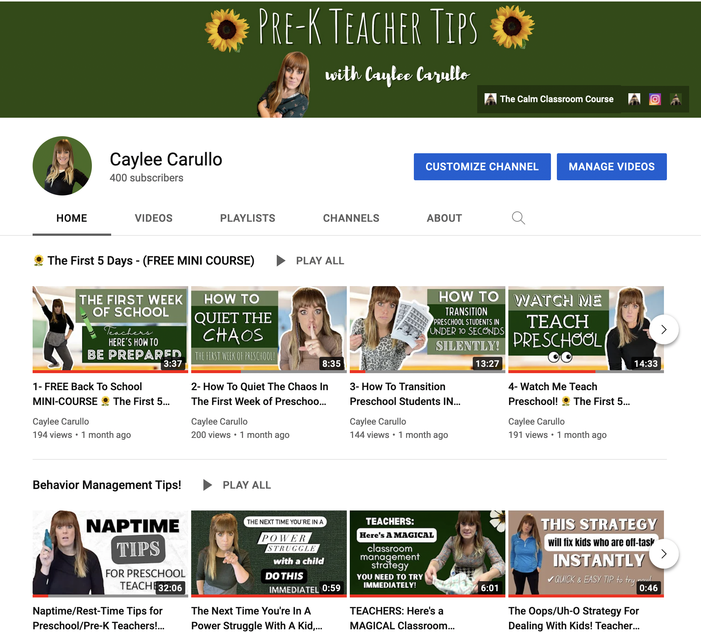Click '144 views • 1 month ago' text
The width and height of the screenshot is (701, 633).
[x=399, y=435]
